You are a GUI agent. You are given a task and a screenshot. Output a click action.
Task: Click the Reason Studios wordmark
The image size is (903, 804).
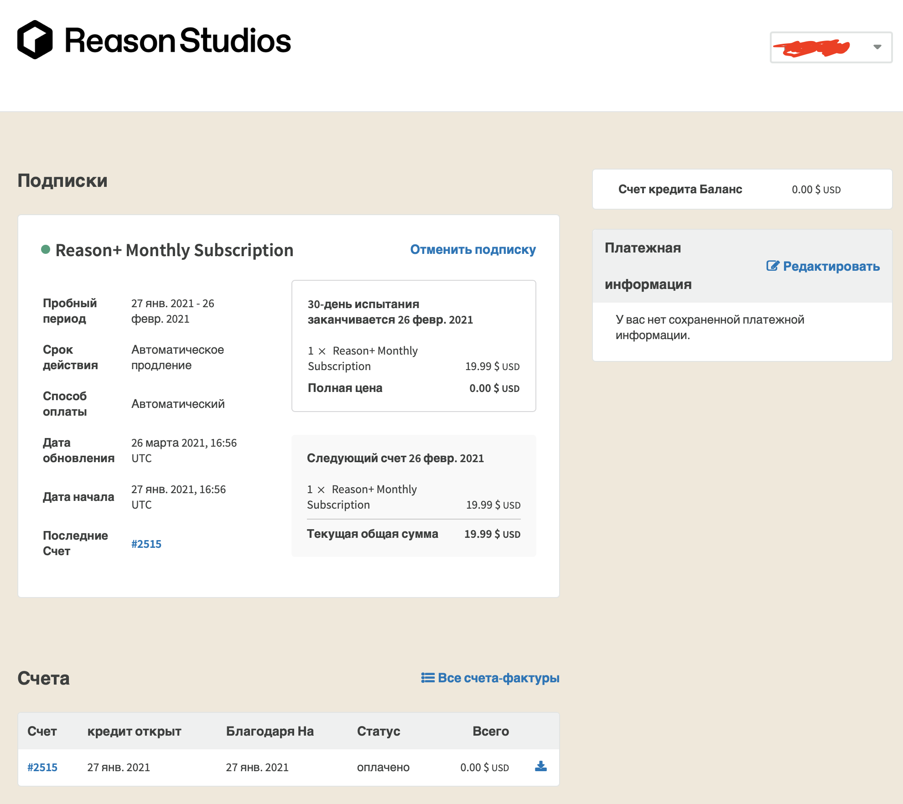[x=178, y=40]
